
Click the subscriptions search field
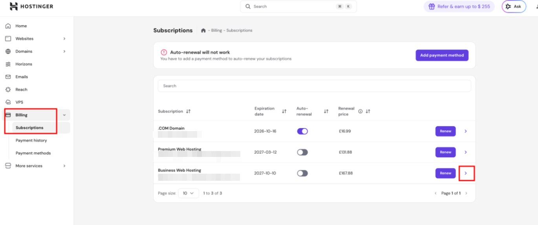click(314, 86)
